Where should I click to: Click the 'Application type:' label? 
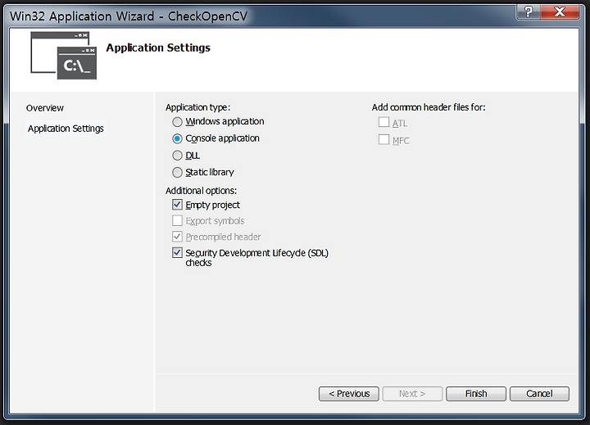[197, 107]
